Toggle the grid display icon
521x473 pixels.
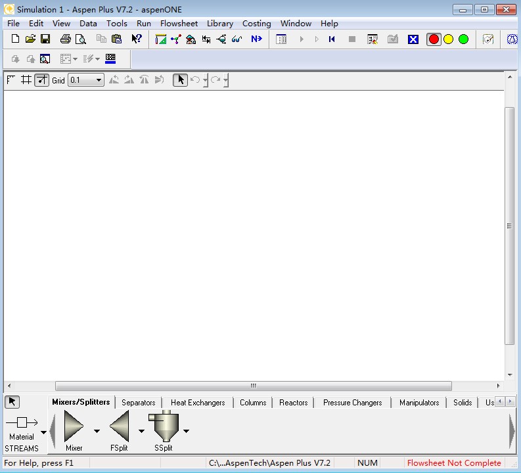26,80
